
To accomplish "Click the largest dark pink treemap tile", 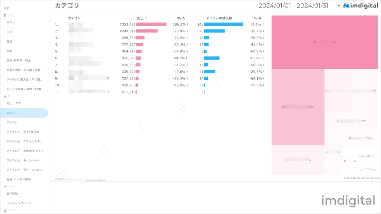I will (325, 42).
